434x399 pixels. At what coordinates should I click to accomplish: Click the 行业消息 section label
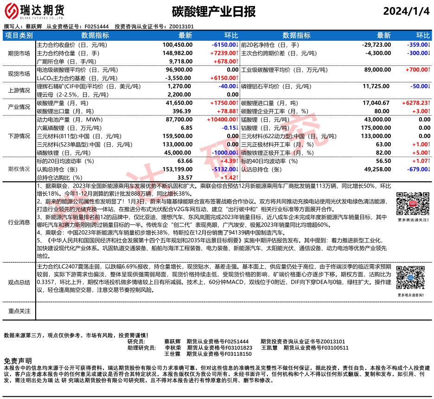click(19, 222)
